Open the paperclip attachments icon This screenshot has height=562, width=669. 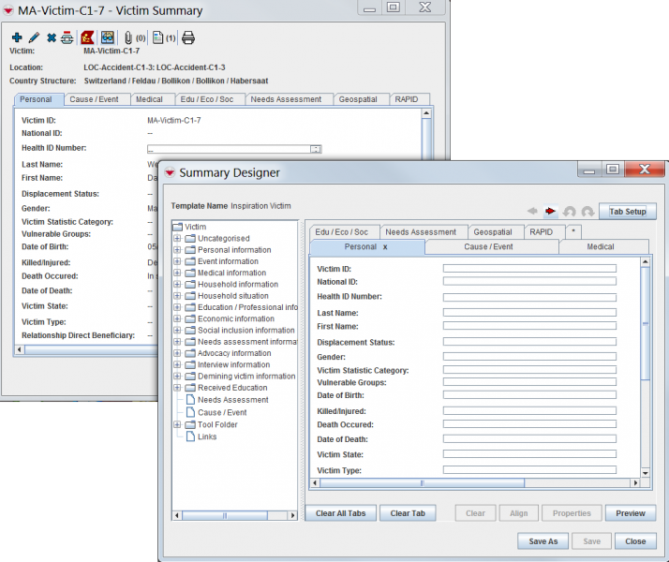128,38
